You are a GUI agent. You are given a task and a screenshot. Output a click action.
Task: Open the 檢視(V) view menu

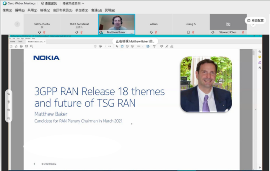[x=45, y=10]
